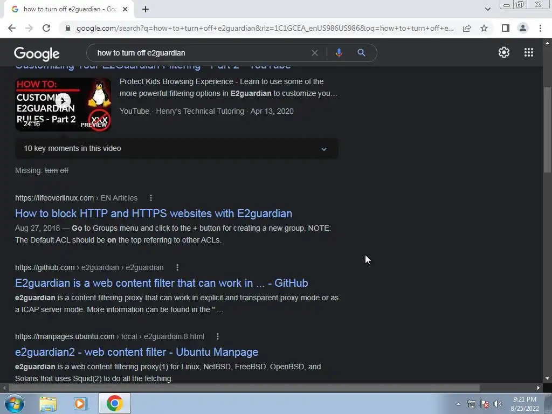Click the vertical scrollbar thumb

547,129
